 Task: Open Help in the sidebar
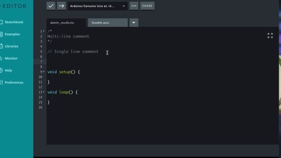[8, 70]
